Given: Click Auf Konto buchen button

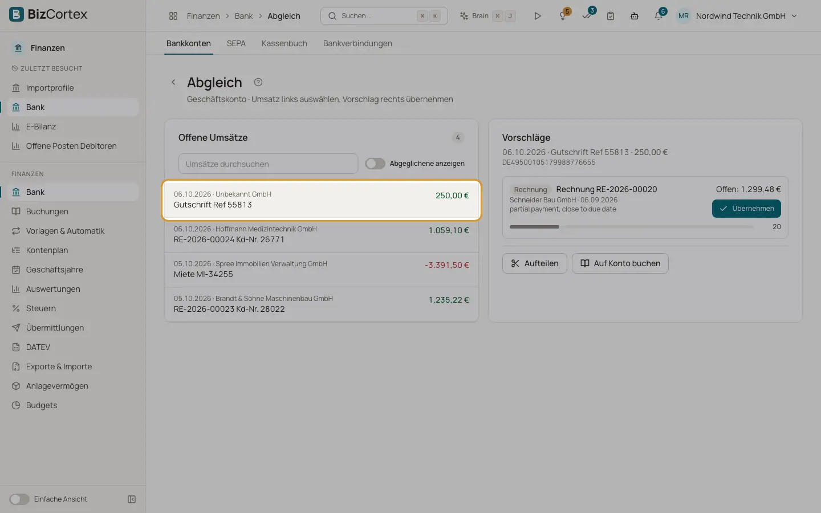Looking at the screenshot, I should point(620,263).
